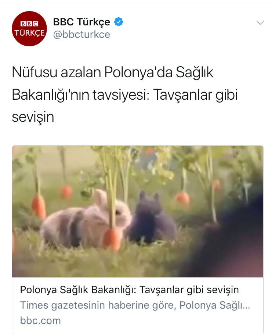Image resolution: width=275 pixels, height=334 pixels.
Task: Click the BBC blocks in the avatar logo
Action: click(29, 24)
